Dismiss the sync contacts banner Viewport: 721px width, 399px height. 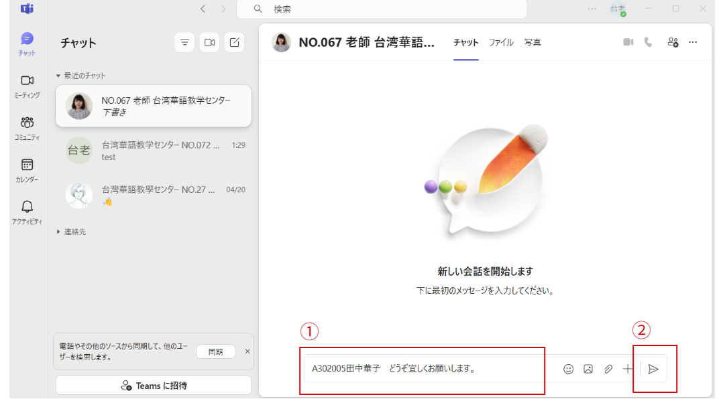[x=247, y=351]
